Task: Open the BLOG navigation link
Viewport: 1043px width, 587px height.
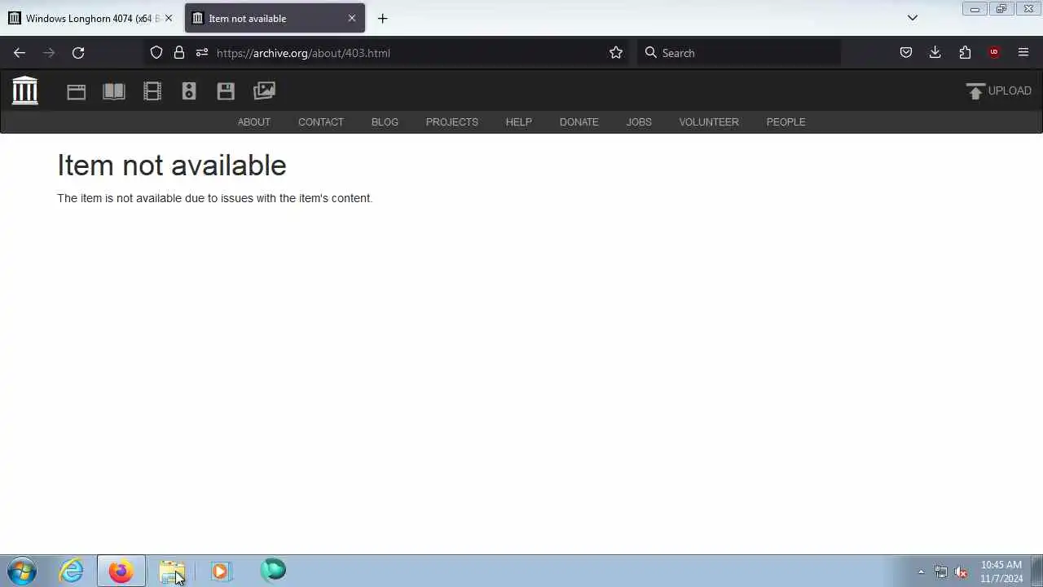Action: pos(385,122)
